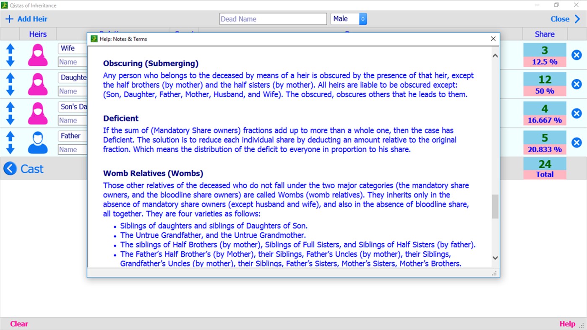
Task: Click the Clear link in the status bar
Action: click(x=18, y=323)
